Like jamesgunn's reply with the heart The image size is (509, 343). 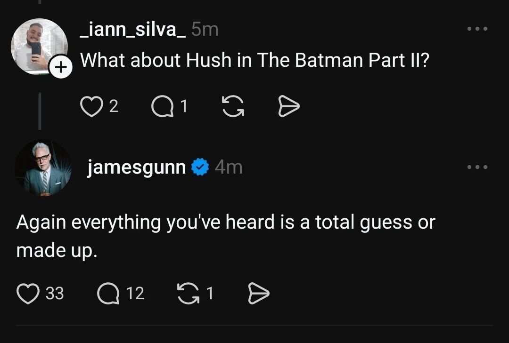(28, 293)
